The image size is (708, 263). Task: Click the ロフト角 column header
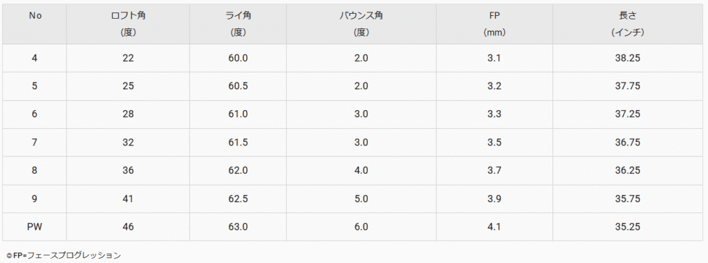[128, 24]
